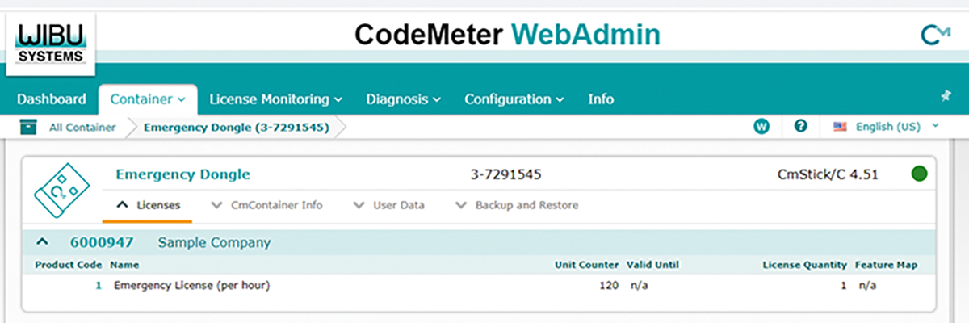The width and height of the screenshot is (969, 323).
Task: Expand the User Data section
Action: (389, 205)
